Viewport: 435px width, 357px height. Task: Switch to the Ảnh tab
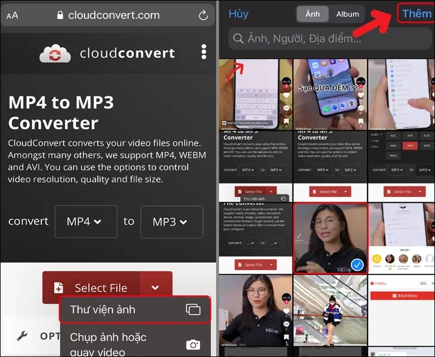tap(313, 14)
